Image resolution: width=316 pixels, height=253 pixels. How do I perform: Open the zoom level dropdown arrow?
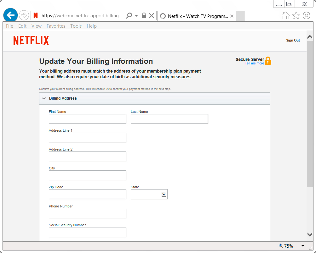point(303,246)
